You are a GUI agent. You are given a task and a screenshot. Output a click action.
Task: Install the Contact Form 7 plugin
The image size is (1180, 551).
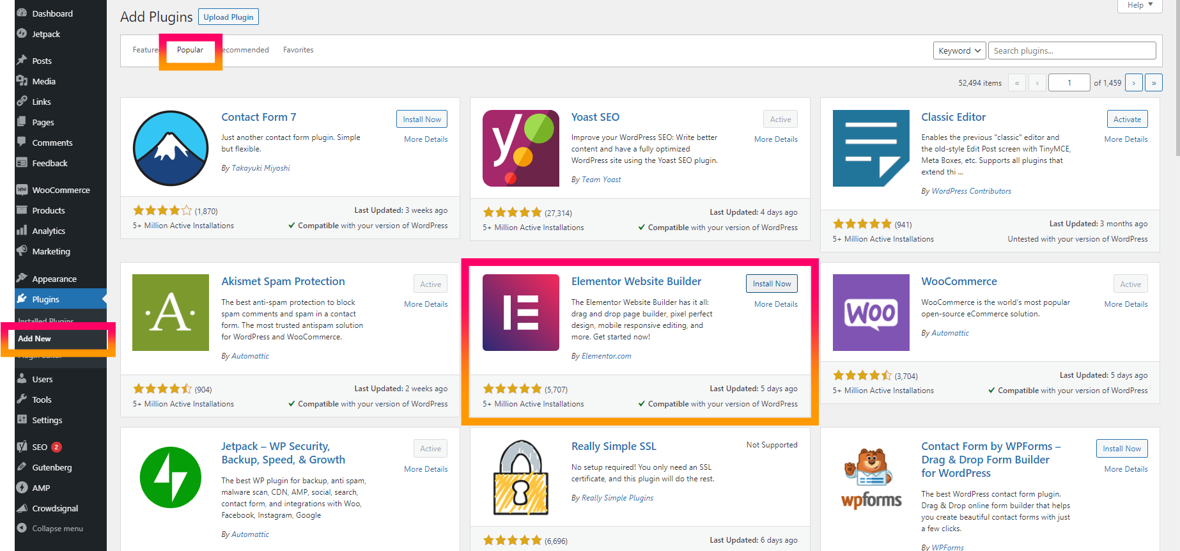tap(422, 119)
